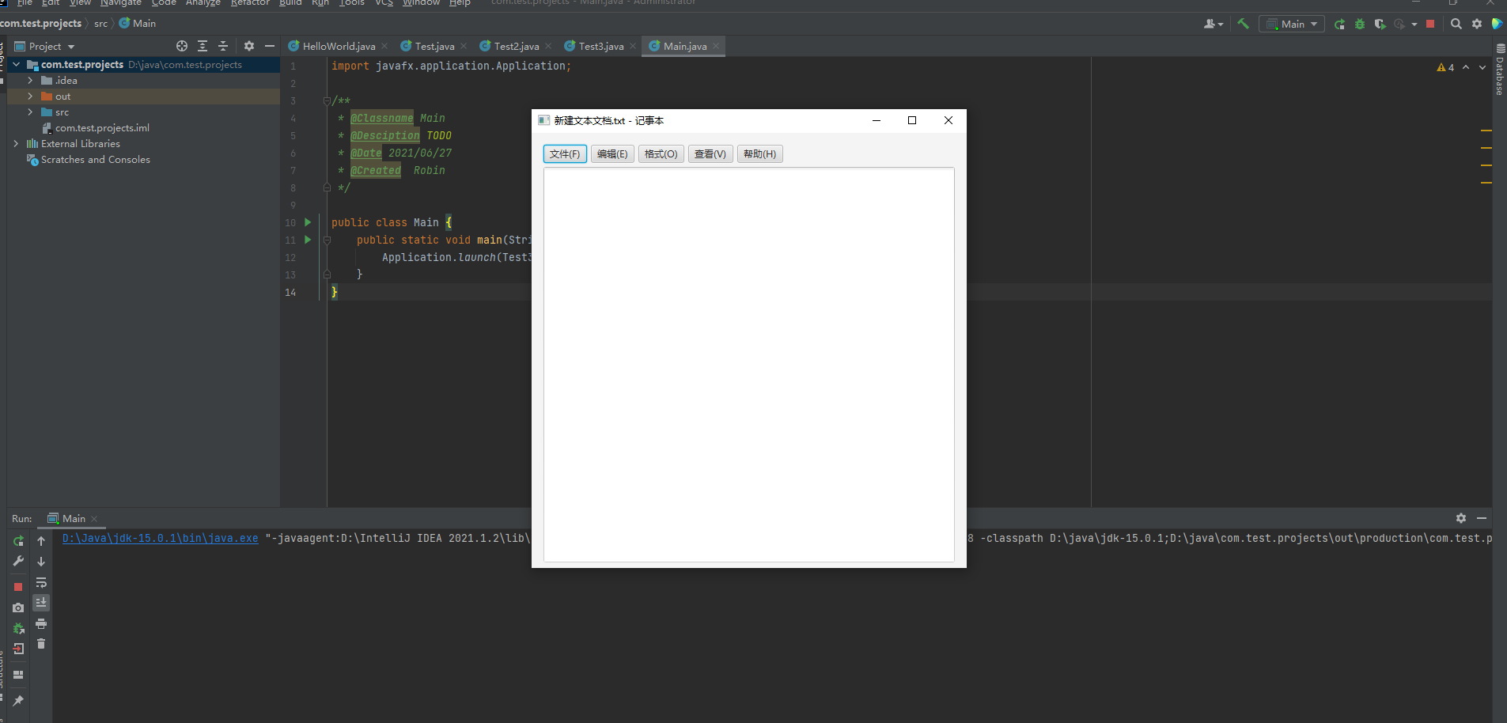Image resolution: width=1507 pixels, height=723 pixels.
Task: Open 文件(F) menu in notepad window
Action: coord(565,153)
